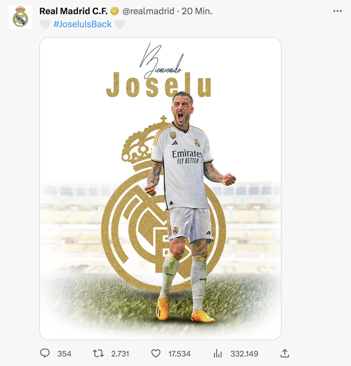
Task: Open the view analytics bar chart icon
Action: pos(218,353)
